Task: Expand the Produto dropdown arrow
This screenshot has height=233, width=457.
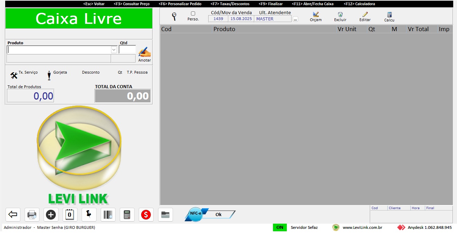Action: coord(114,50)
